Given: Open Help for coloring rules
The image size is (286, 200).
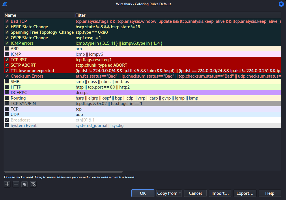Looking at the screenshot, I should (x=270, y=193).
